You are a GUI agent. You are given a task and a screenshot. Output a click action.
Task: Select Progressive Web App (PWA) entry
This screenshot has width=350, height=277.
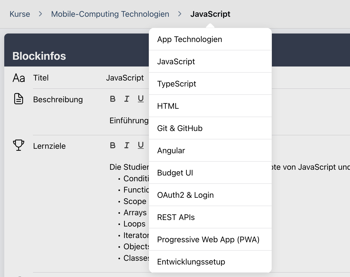tap(210, 239)
